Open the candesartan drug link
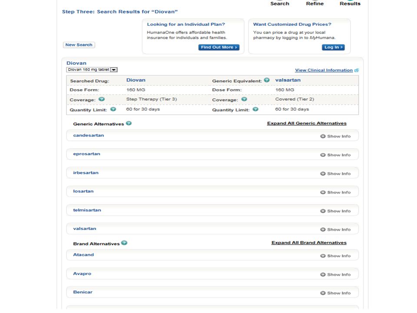The height and width of the screenshot is (313, 417). (x=89, y=135)
